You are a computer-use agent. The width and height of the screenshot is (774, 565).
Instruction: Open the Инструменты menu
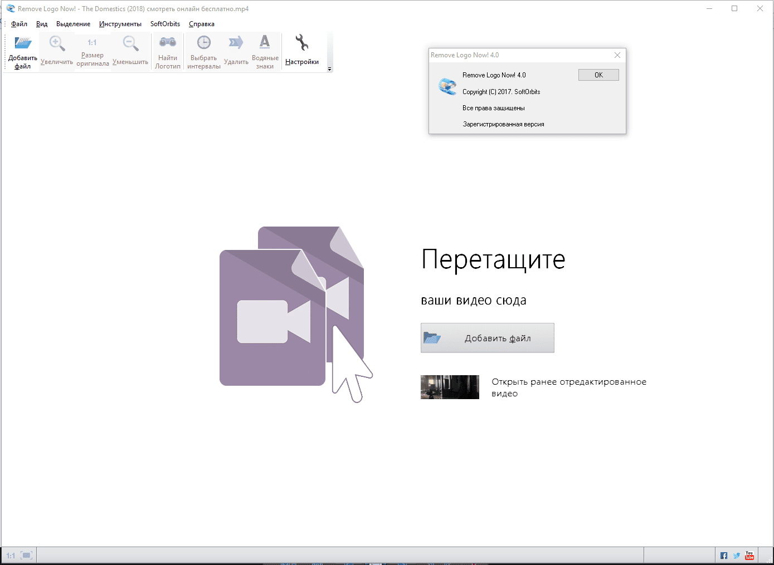(x=120, y=24)
